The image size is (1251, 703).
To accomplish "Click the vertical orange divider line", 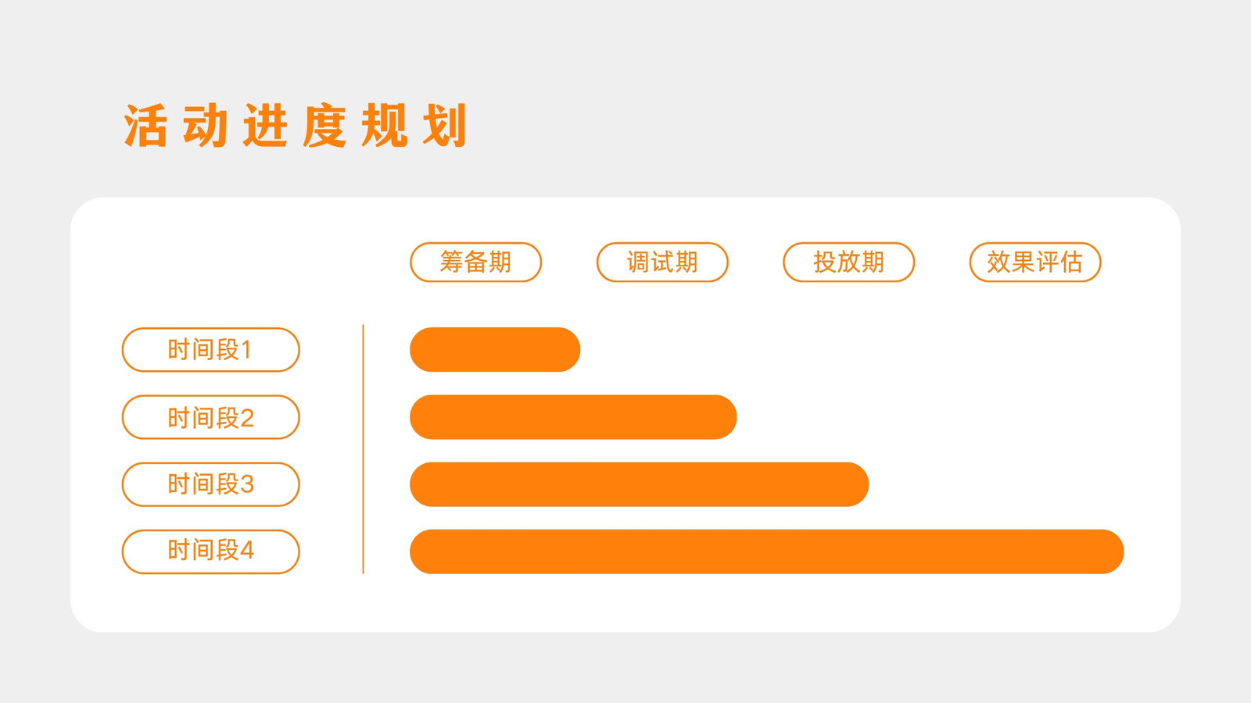I will (x=364, y=449).
